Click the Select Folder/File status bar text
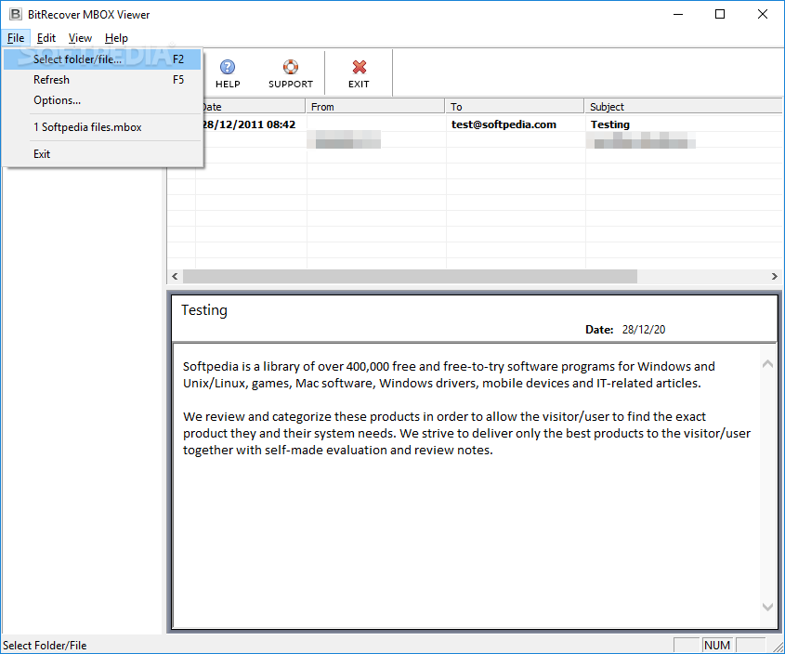The image size is (785, 654). click(45, 646)
